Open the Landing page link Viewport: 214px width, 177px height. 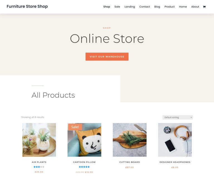tap(130, 7)
